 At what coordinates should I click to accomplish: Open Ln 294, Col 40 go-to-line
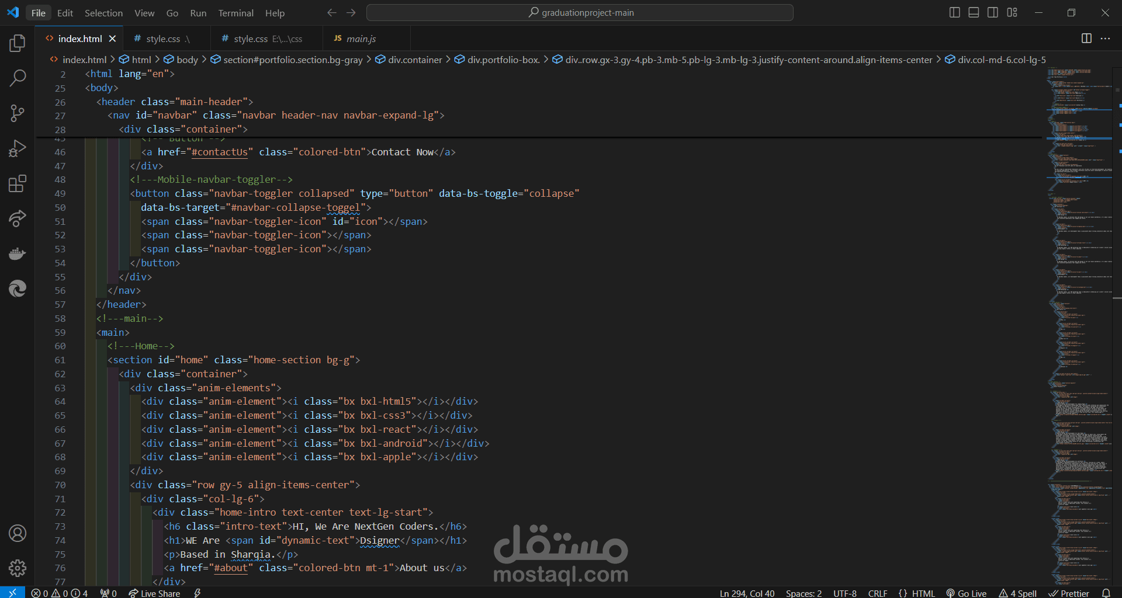(x=747, y=593)
